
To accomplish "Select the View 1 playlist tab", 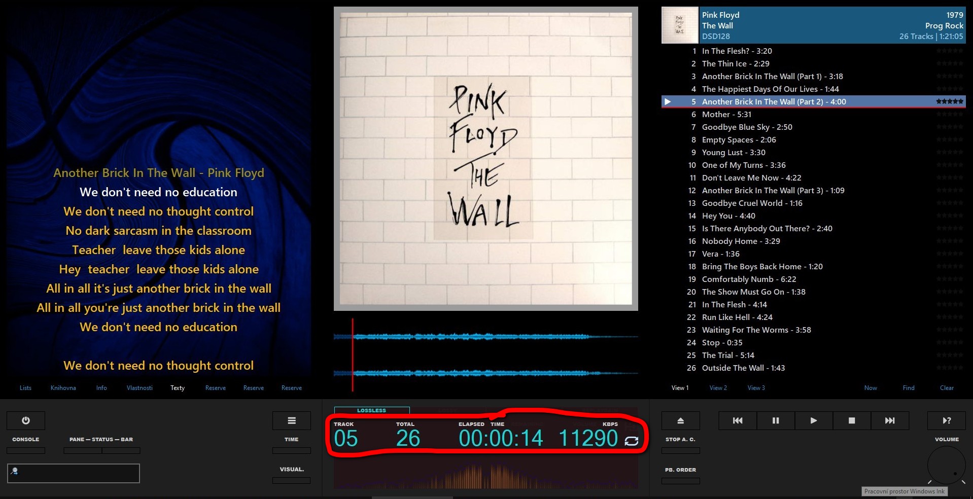I will (x=680, y=388).
